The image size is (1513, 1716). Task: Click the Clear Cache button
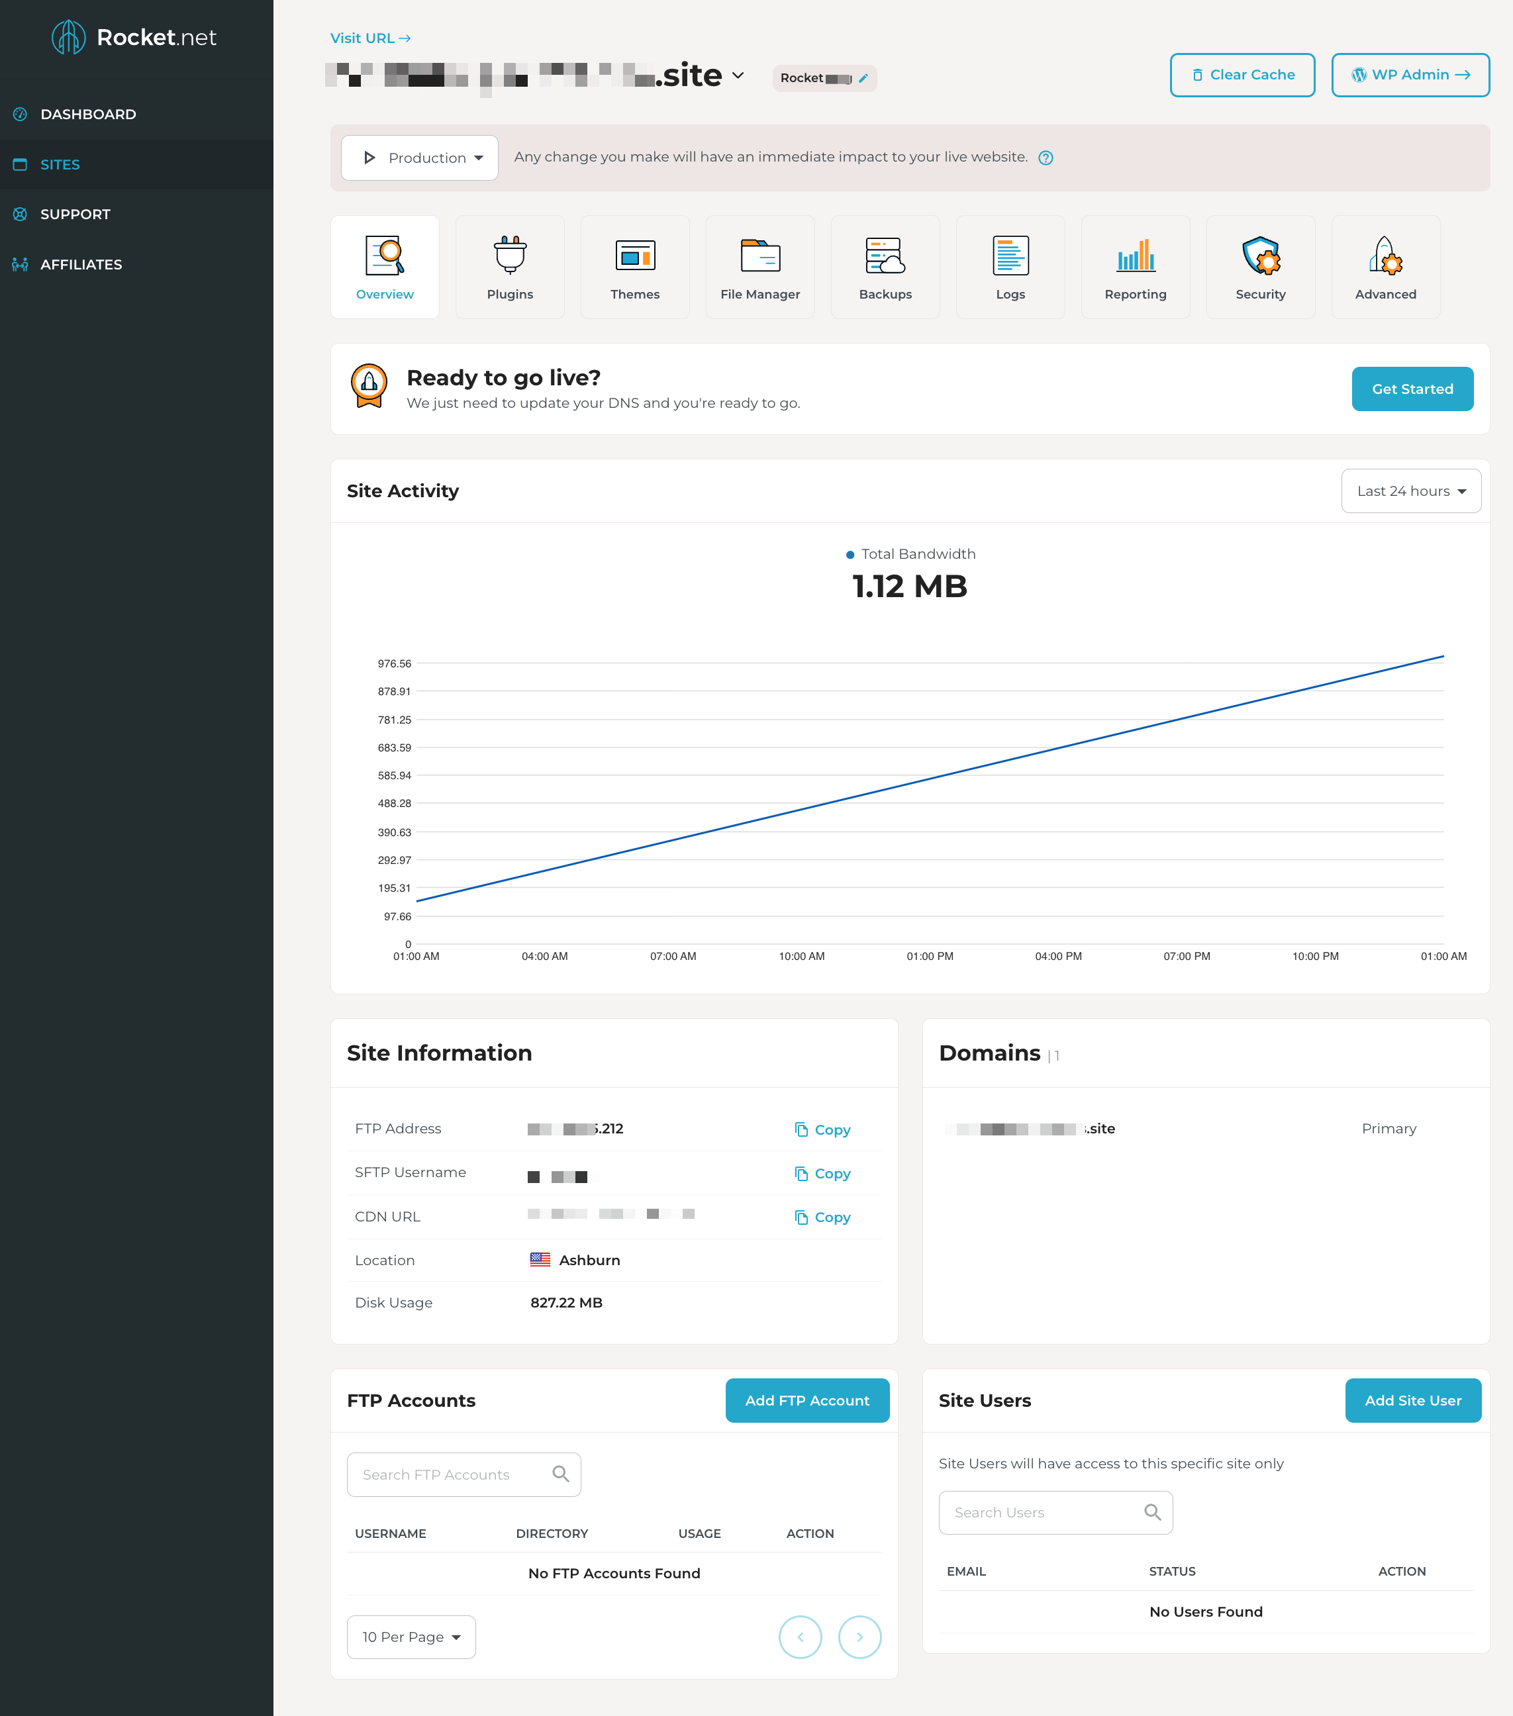tap(1242, 75)
